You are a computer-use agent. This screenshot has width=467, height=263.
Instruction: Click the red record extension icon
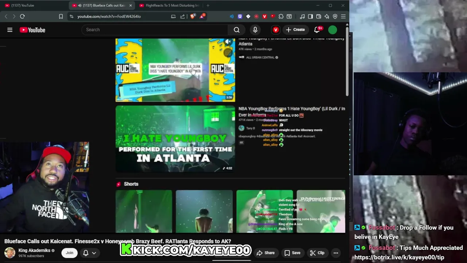click(256, 16)
